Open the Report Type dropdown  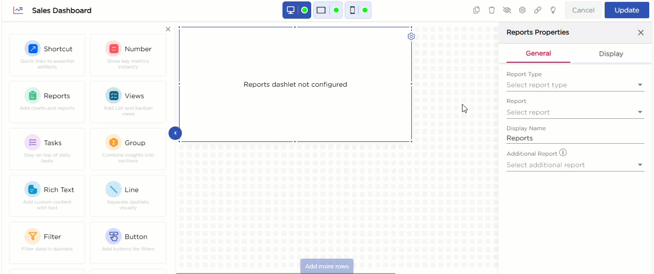click(x=575, y=85)
